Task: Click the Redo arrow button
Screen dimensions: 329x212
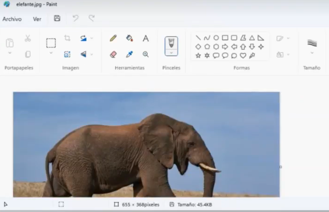Action: (x=91, y=19)
